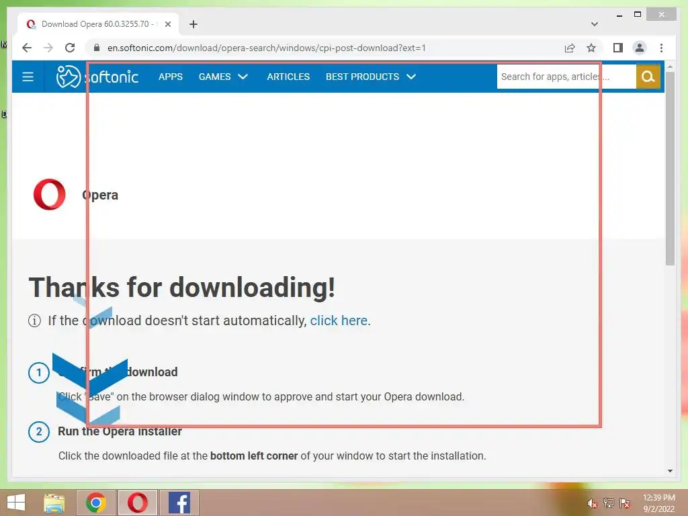688x516 pixels.
Task: Open the Windows Start button
Action: pyautogui.click(x=16, y=503)
